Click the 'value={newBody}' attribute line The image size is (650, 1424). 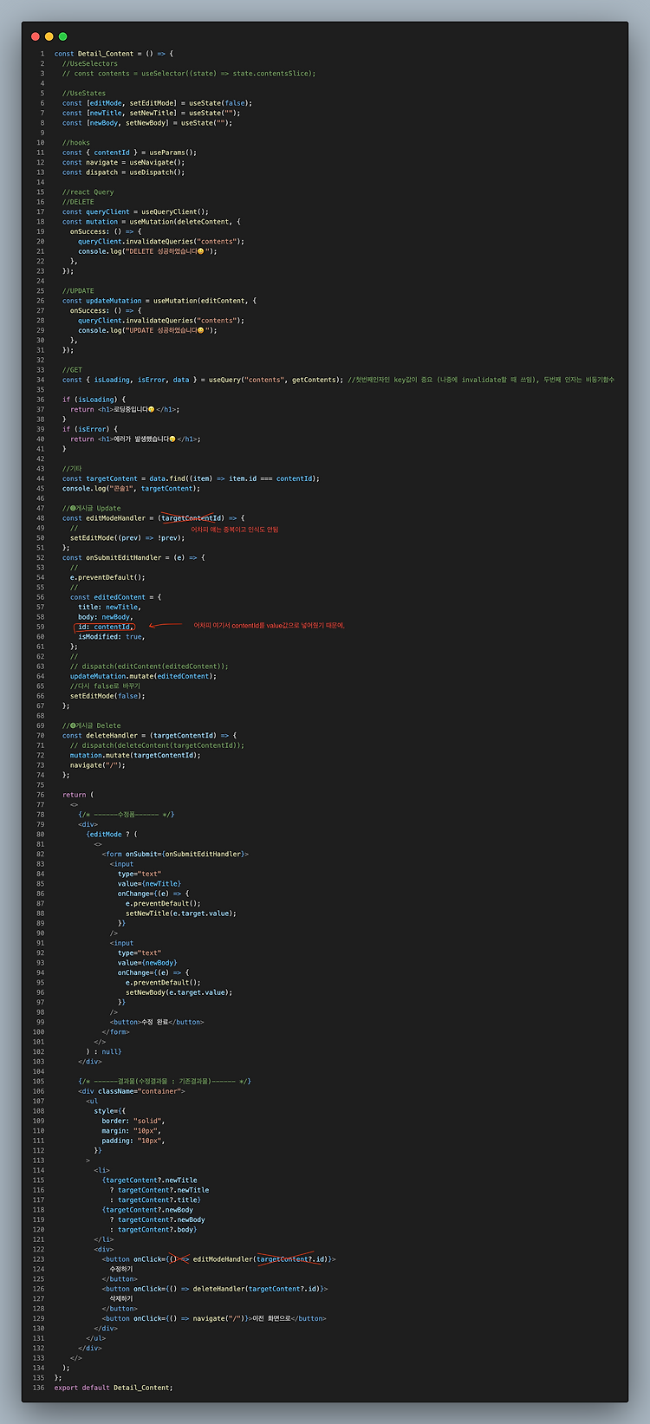(147, 963)
